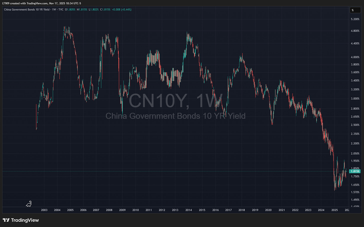Click the 2020 label on time axis
The width and height of the screenshot is (364, 227).
(268, 210)
